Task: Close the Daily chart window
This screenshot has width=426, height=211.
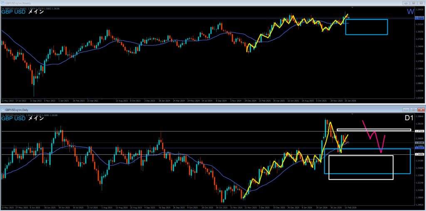Action: click(421, 109)
